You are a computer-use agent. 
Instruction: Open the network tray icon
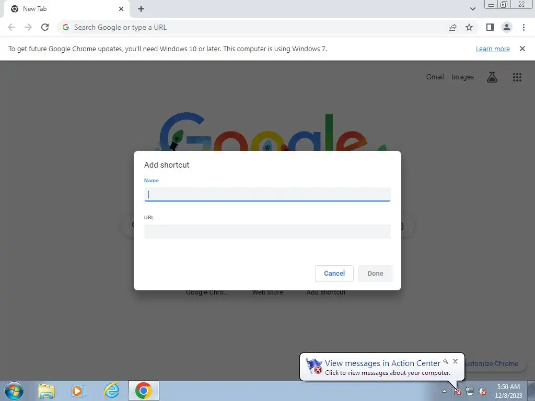[470, 392]
